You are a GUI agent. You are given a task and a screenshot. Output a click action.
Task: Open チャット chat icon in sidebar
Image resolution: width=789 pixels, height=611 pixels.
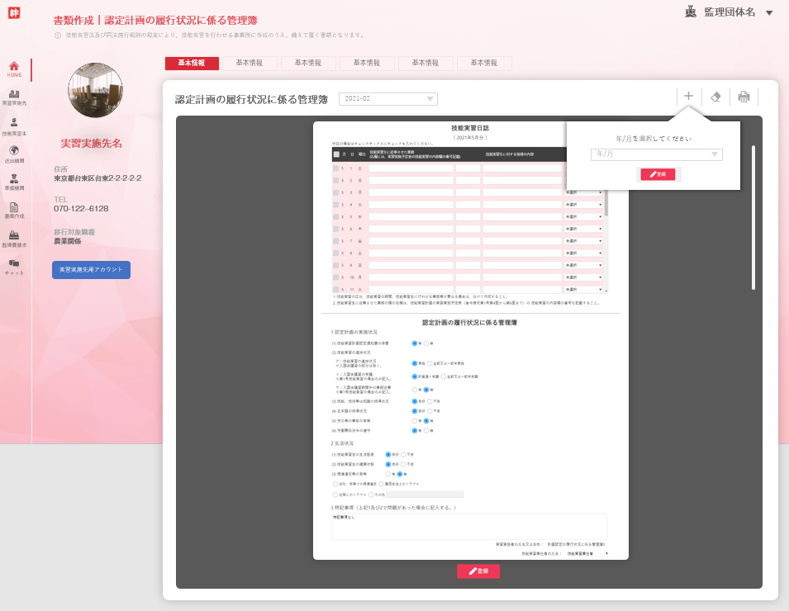14,266
